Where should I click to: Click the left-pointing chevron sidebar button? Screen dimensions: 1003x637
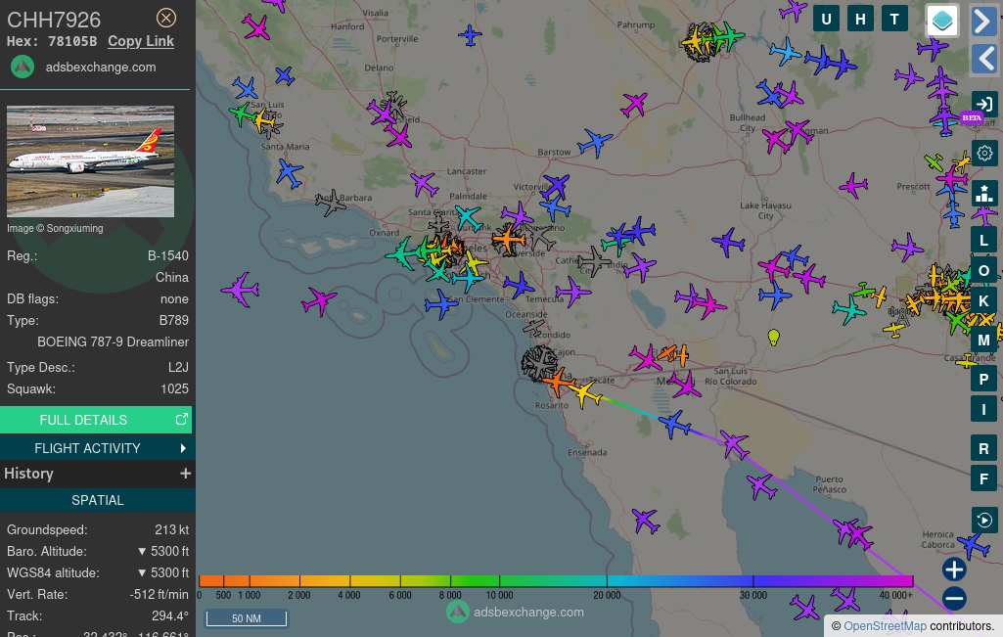click(983, 58)
